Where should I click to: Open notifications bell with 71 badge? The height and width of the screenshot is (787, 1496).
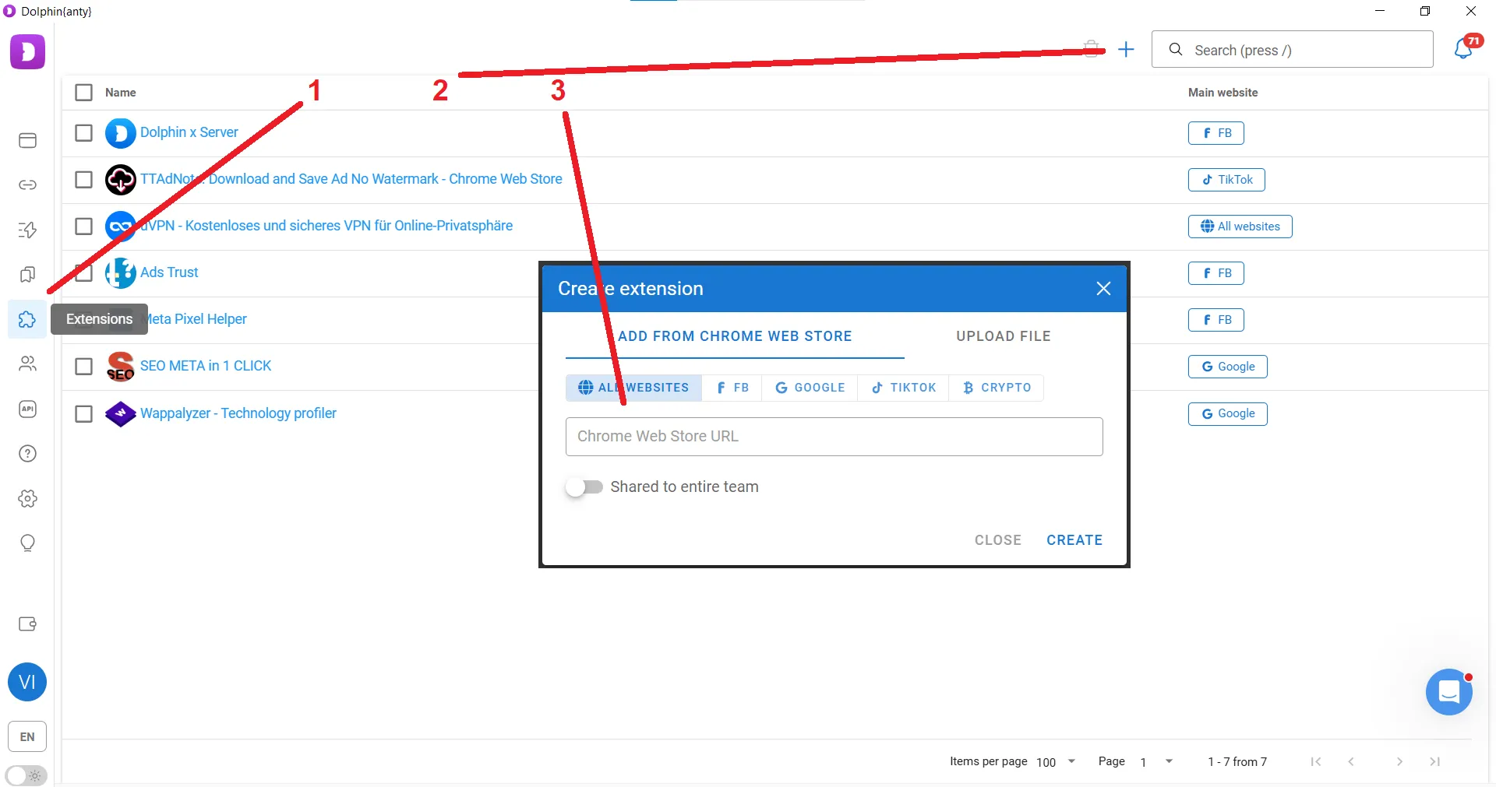(x=1464, y=49)
